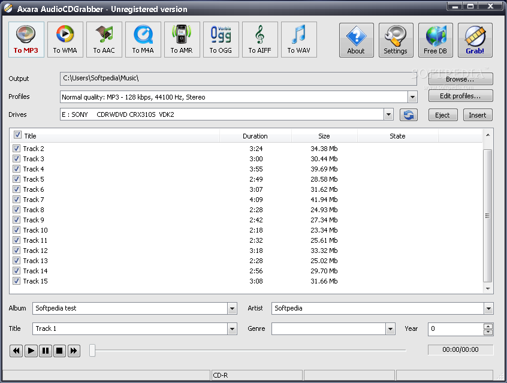The width and height of the screenshot is (507, 383).
Task: Click the playback seek slider handle
Action: pyautogui.click(x=92, y=350)
